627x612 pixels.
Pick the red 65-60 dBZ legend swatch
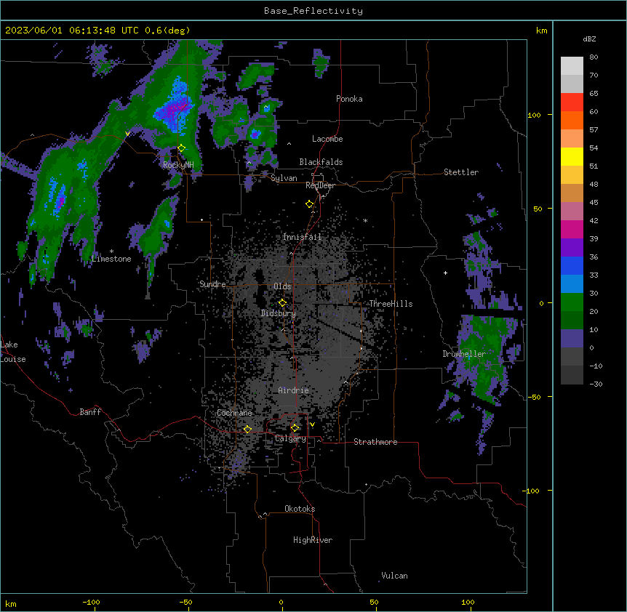(x=572, y=102)
